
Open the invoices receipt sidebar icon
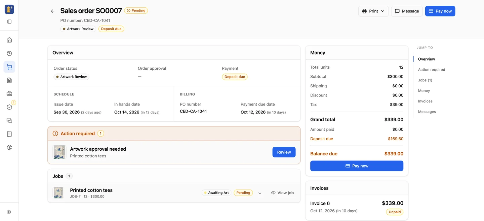9,134
